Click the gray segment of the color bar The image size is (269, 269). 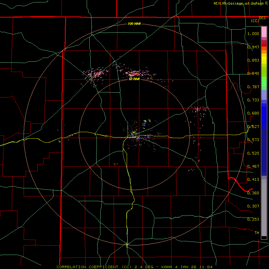[264, 208]
